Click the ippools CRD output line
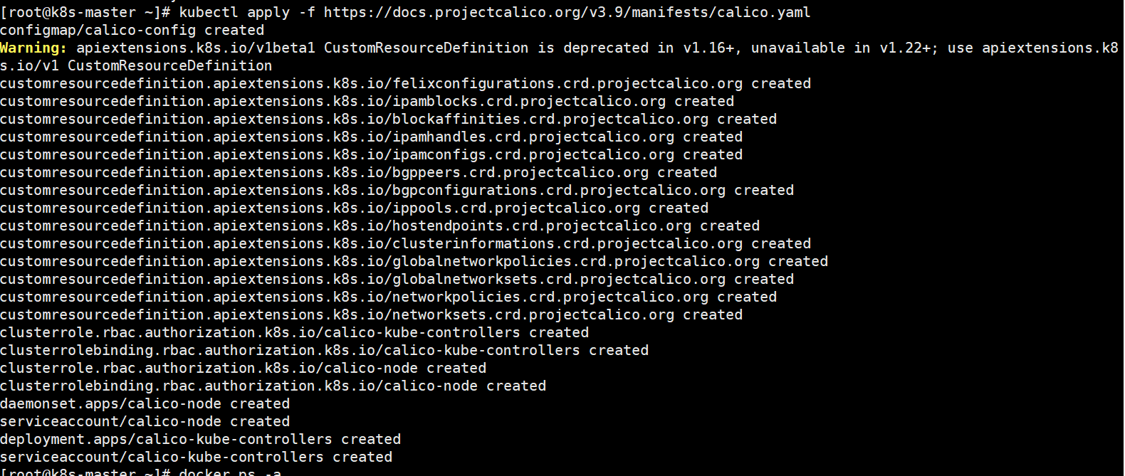The height and width of the screenshot is (476, 1125). click(354, 208)
